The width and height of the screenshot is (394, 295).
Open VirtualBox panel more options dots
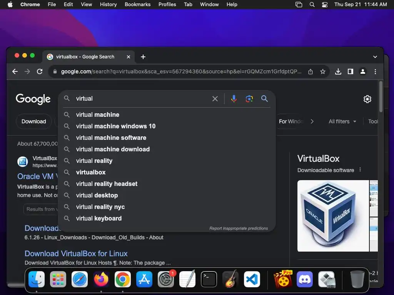click(x=360, y=170)
